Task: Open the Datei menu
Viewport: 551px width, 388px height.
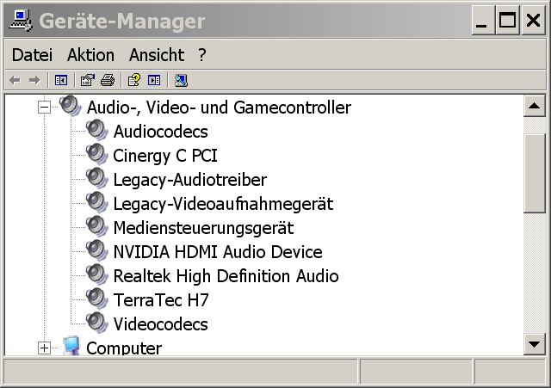Action: point(32,55)
